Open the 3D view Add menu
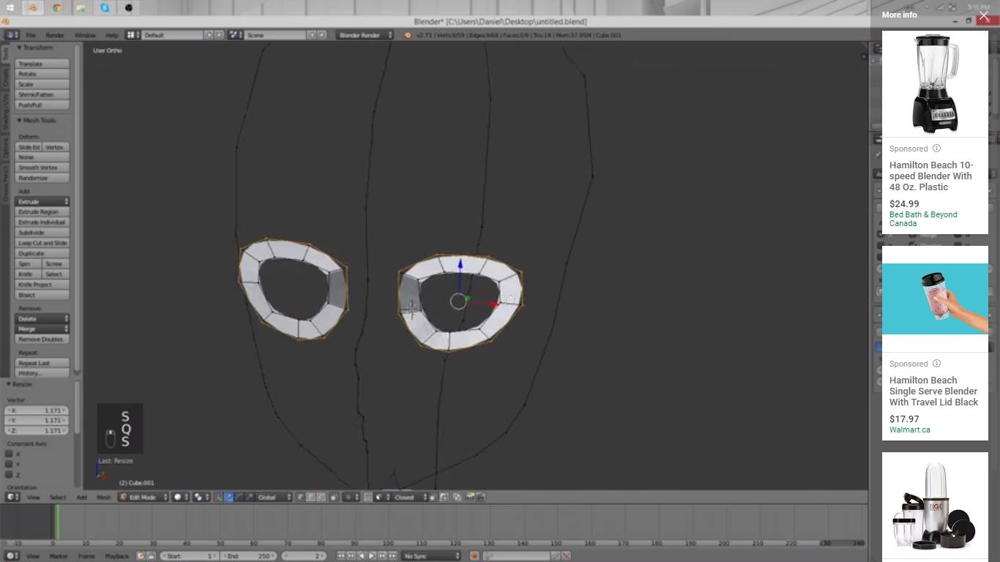1000x562 pixels. click(x=81, y=498)
